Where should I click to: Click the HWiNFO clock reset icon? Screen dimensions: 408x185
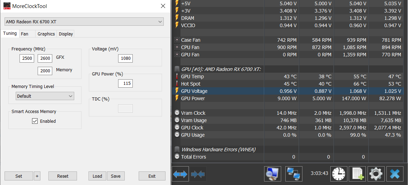click(x=339, y=174)
